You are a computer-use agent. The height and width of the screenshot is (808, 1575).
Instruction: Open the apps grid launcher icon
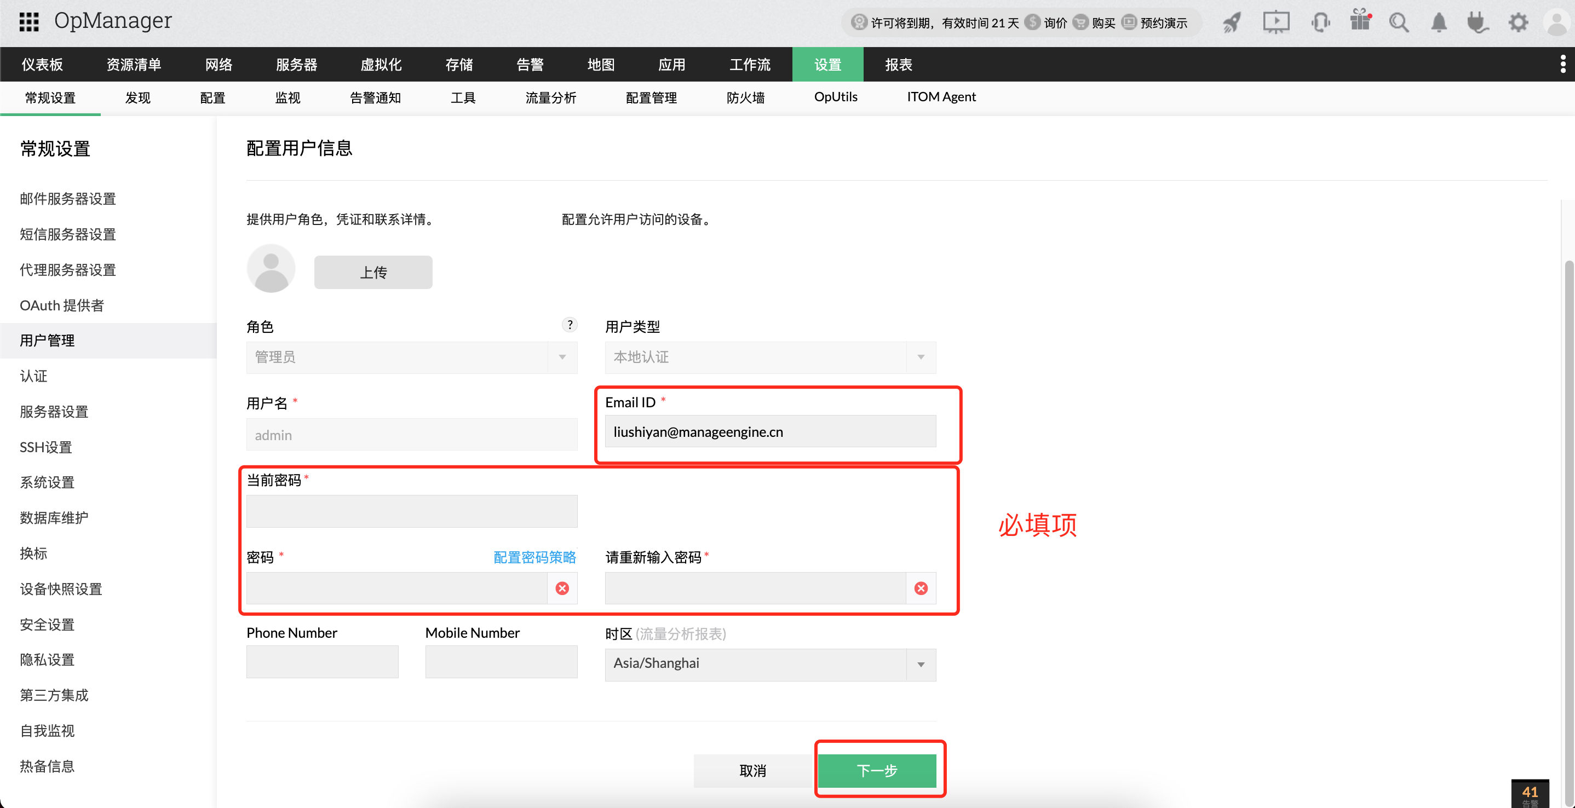pyautogui.click(x=28, y=22)
